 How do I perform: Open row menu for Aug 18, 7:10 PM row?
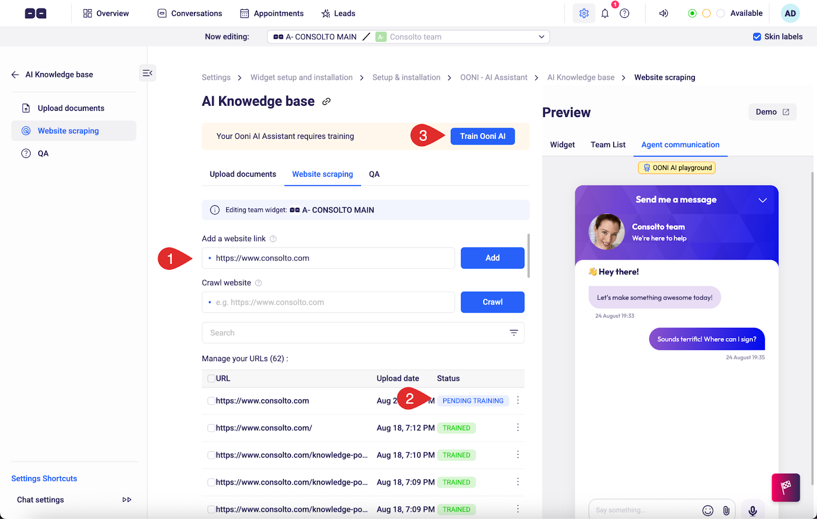(x=518, y=455)
